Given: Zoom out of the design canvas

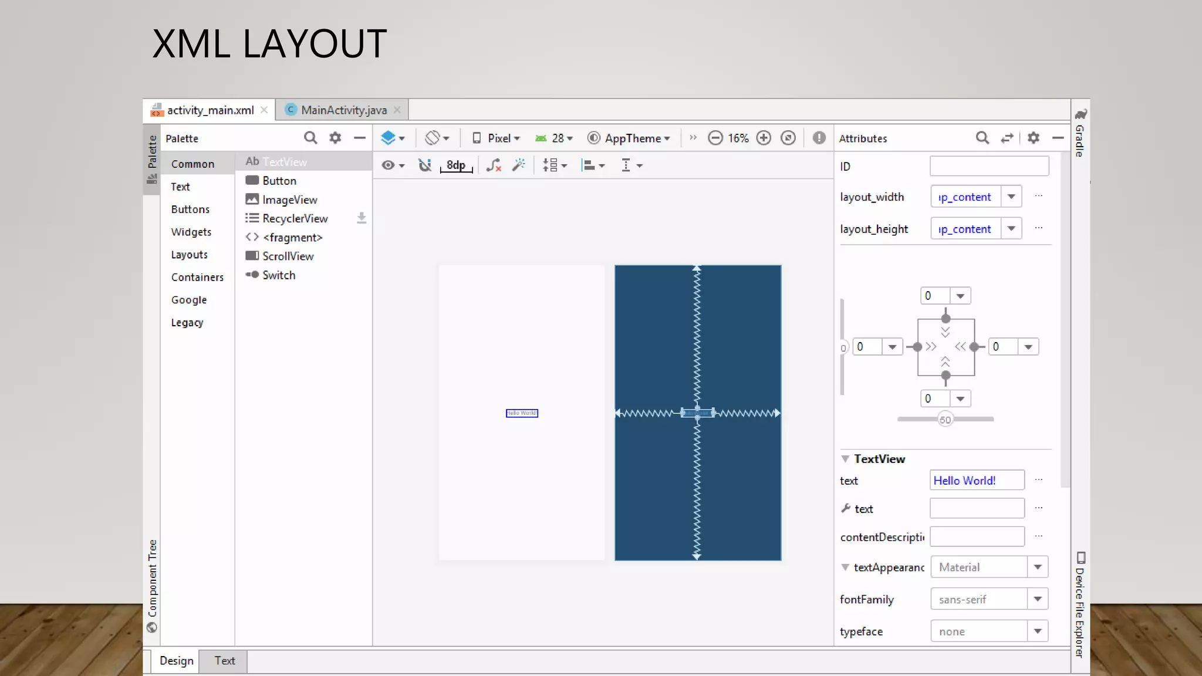Looking at the screenshot, I should pos(715,138).
